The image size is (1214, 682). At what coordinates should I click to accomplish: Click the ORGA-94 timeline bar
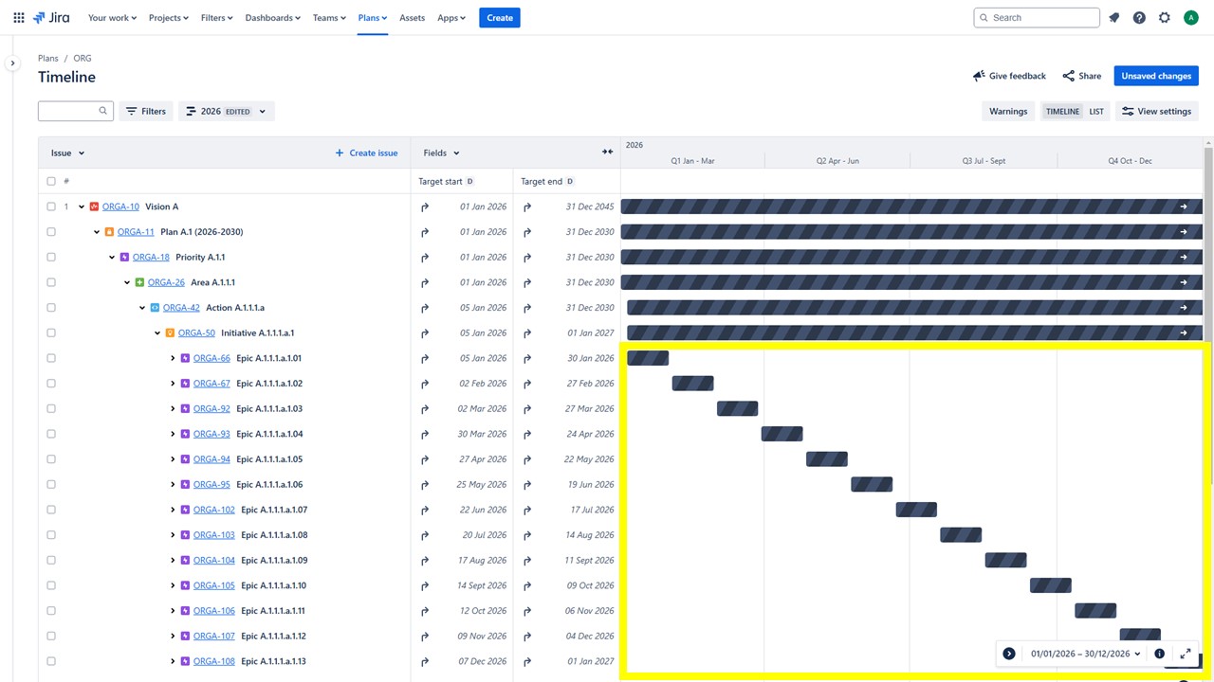[x=827, y=459]
